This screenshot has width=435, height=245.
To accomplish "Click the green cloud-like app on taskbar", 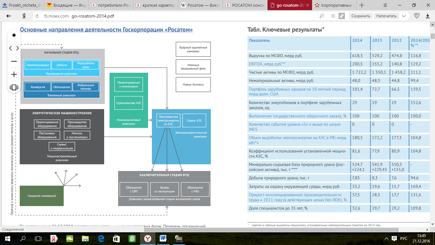I will [69, 238].
